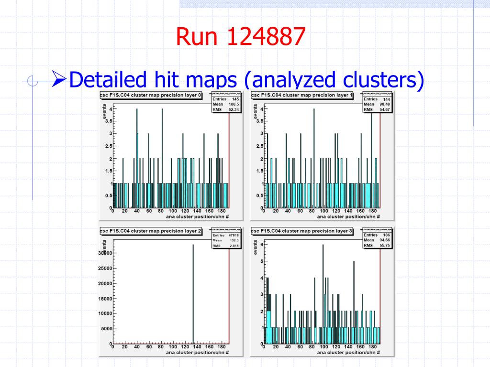The width and height of the screenshot is (490, 367).
Task: Select the slide title 'Run 124887'
Action: 241,36
